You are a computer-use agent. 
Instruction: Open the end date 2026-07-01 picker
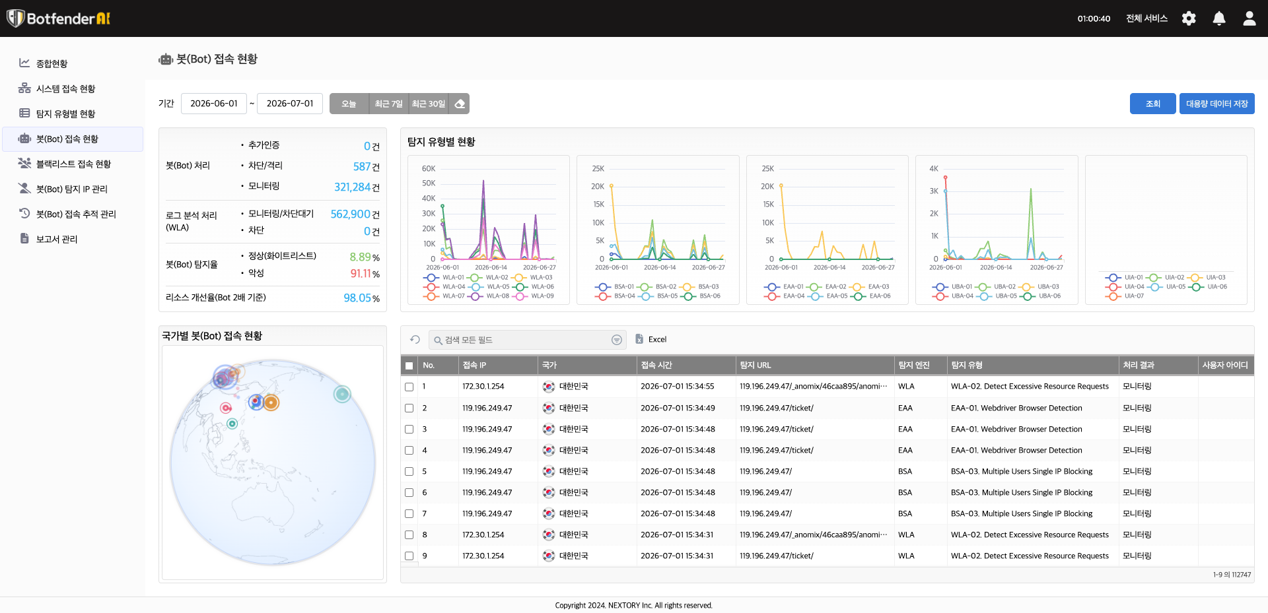click(290, 104)
